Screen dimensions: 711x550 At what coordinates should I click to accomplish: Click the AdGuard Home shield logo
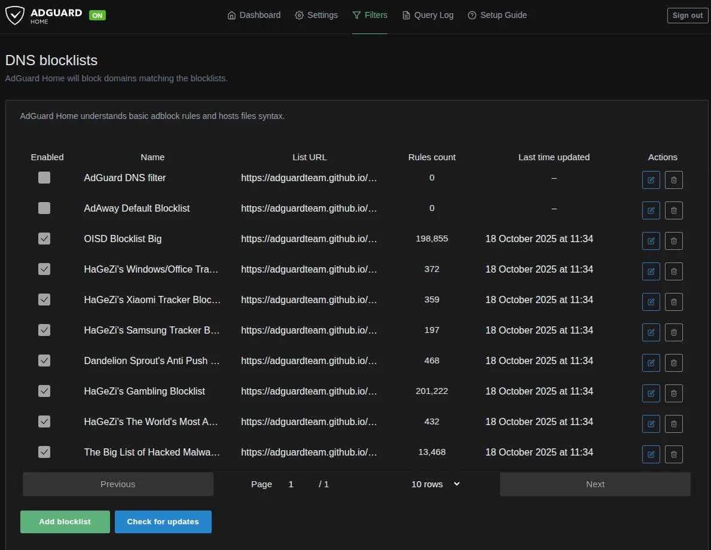16,16
